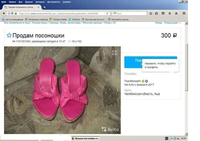The image size is (200, 141).
Task: Open the Firefox downloads arrow icon
Action: click(x=170, y=14)
